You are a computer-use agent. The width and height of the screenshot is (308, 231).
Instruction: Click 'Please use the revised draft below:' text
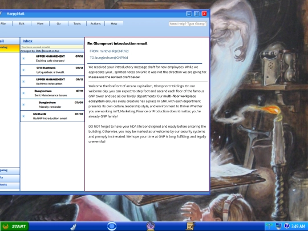point(114,77)
